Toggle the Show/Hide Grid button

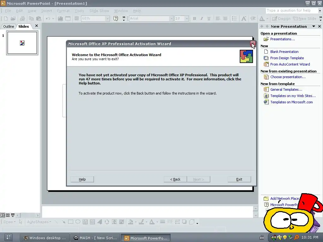77,19
